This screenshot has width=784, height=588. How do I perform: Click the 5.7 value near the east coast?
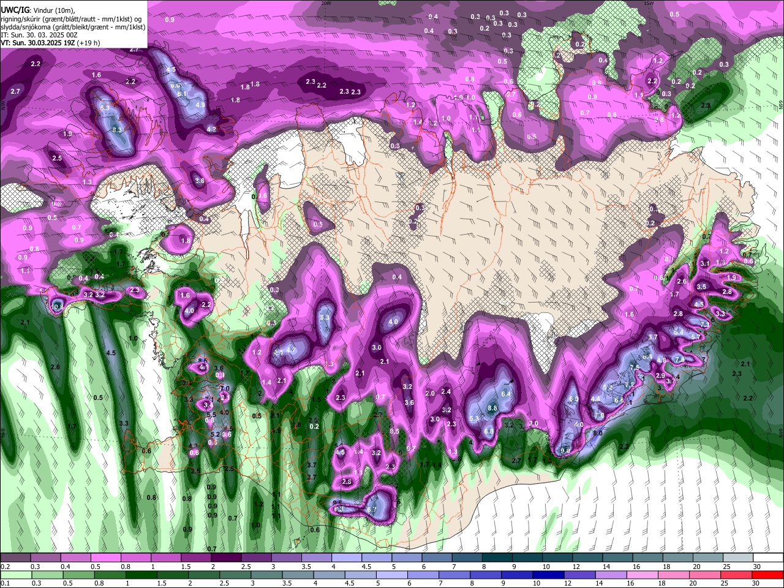pyautogui.click(x=696, y=337)
